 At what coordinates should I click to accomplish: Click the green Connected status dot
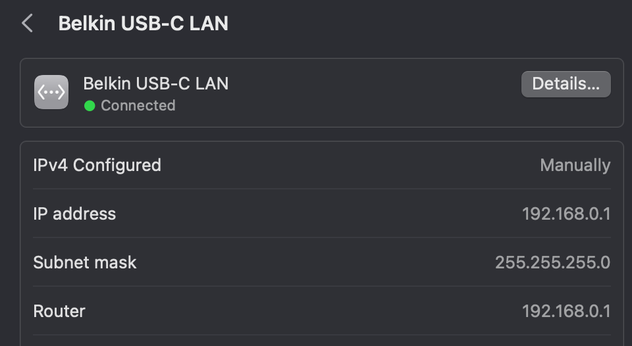(x=90, y=106)
